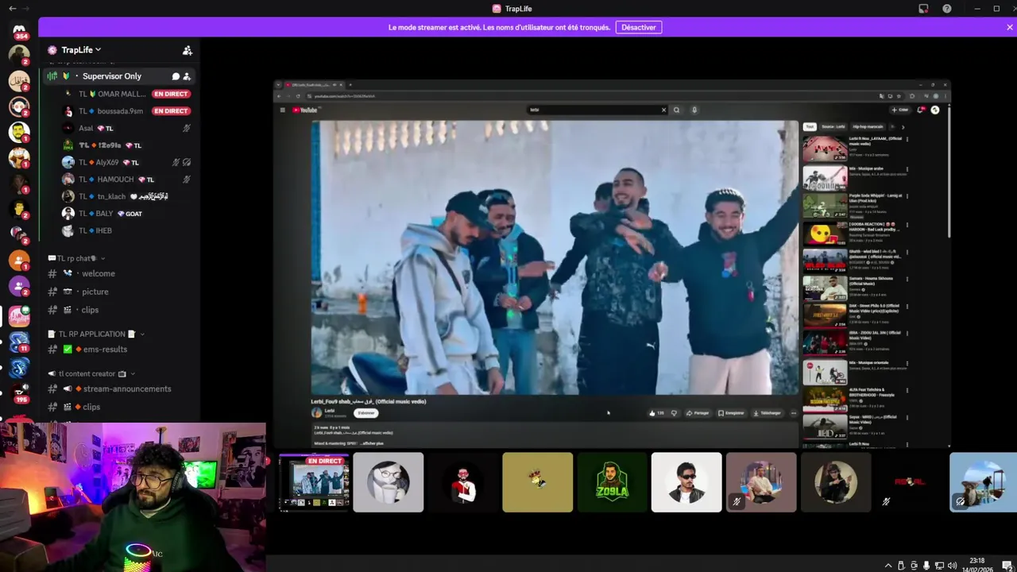Select participant tile with sunglasses avatar

click(686, 482)
